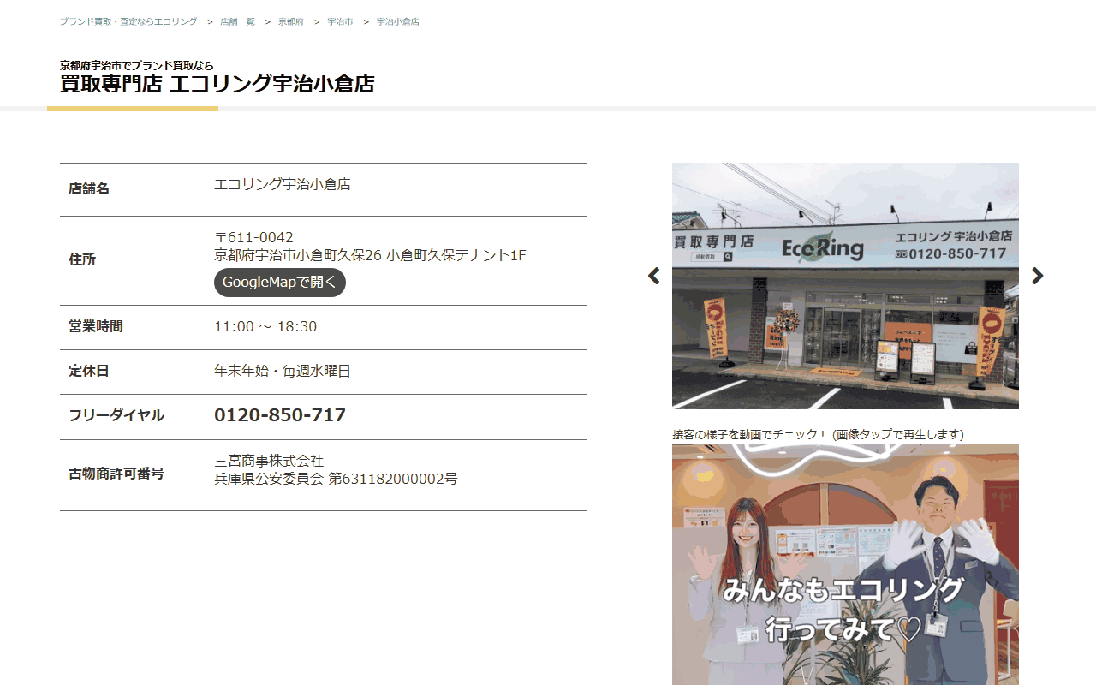Click the caption 接客の様子を動画でチェック！

coord(750,434)
